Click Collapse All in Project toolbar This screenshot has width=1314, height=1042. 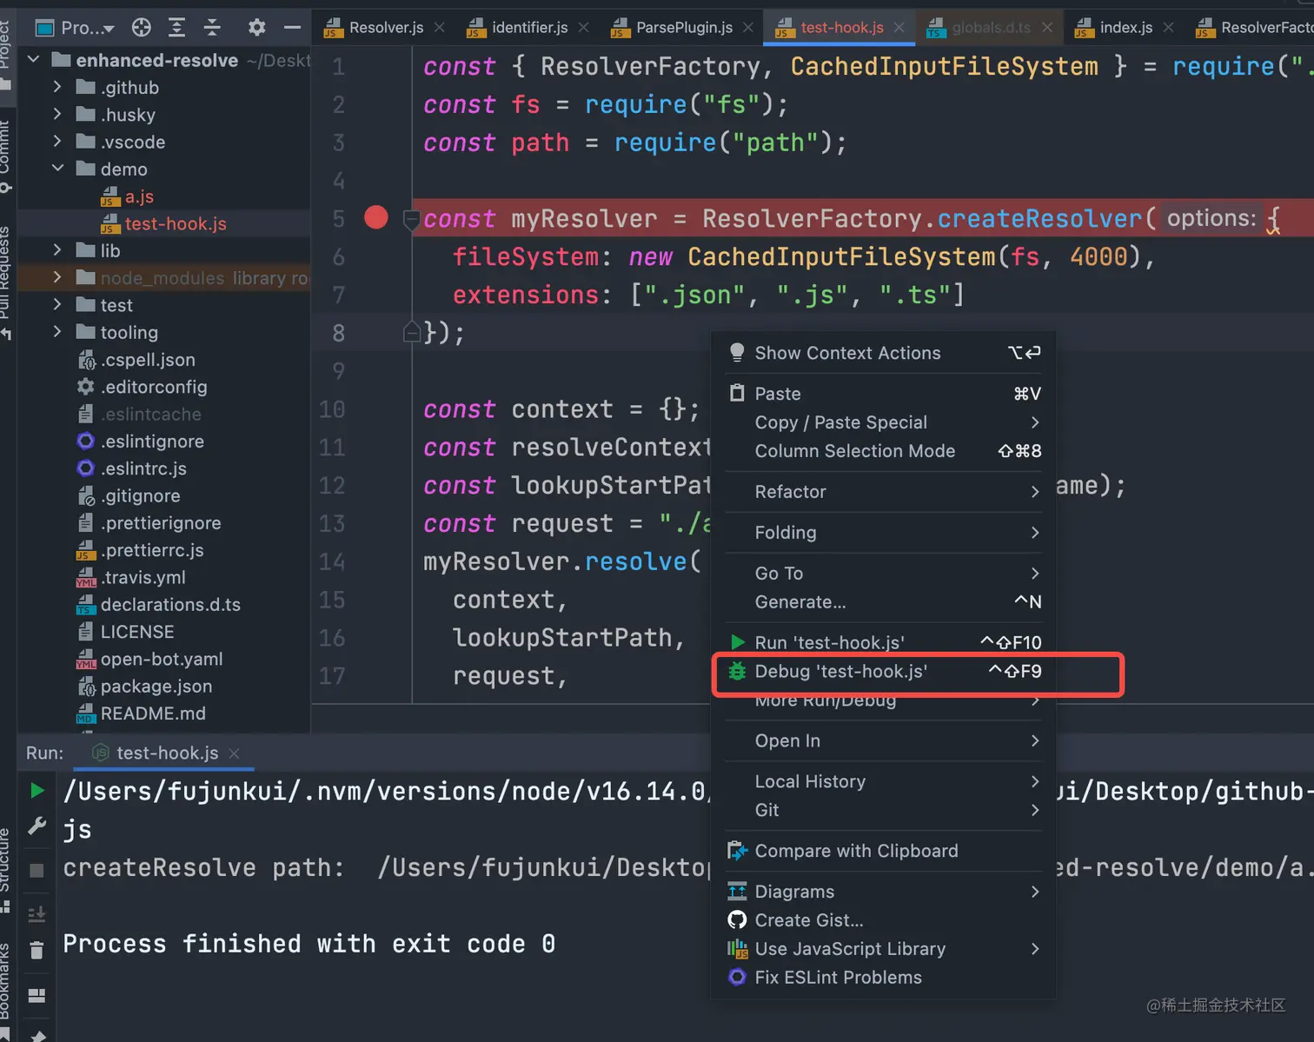(212, 28)
